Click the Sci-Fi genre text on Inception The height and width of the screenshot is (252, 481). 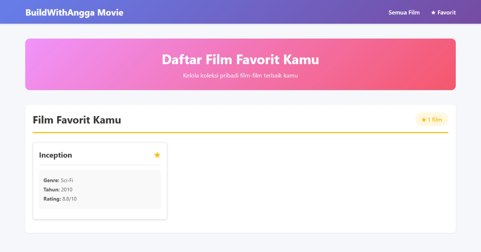point(67,180)
